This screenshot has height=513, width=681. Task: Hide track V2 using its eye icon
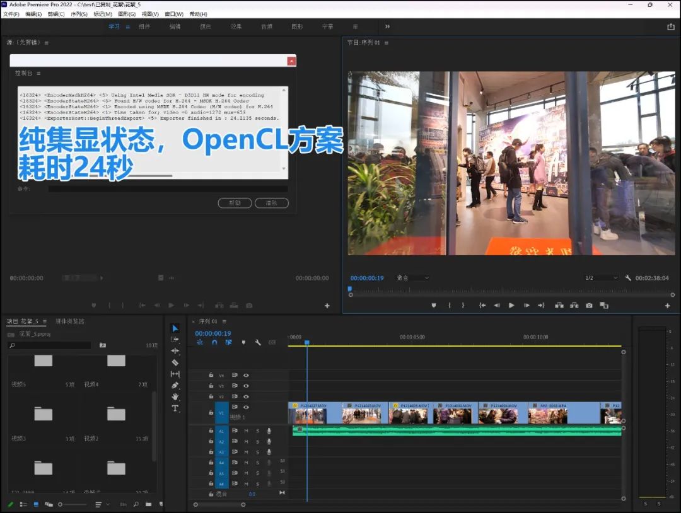click(x=246, y=396)
